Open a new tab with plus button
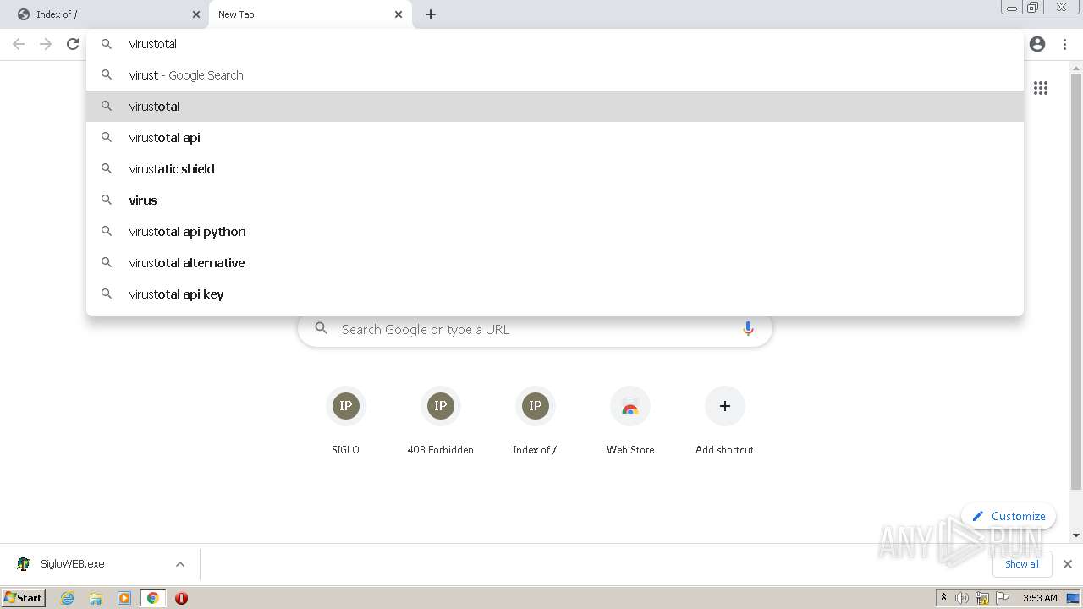The height and width of the screenshot is (609, 1083). coord(431,14)
